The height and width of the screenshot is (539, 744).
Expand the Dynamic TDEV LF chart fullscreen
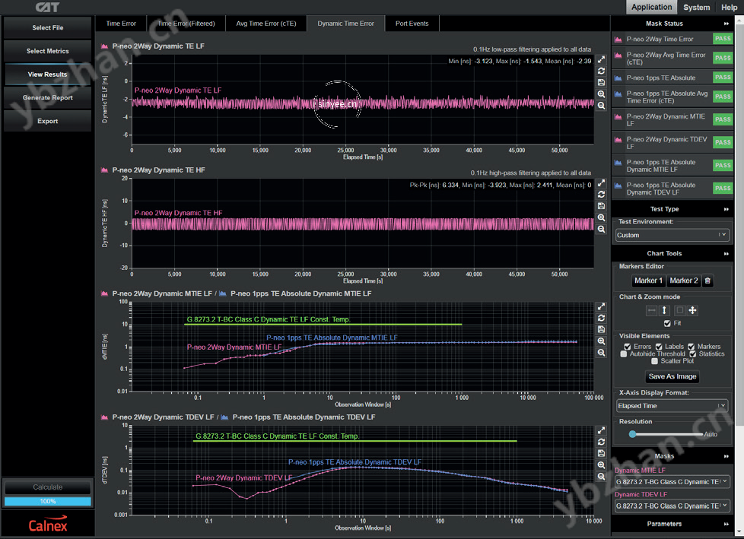[601, 430]
